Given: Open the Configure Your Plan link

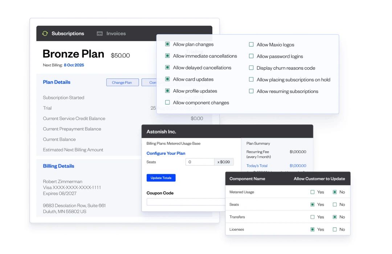Looking at the screenshot, I should (x=166, y=153).
